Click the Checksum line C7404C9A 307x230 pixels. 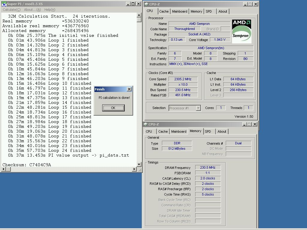27,165
